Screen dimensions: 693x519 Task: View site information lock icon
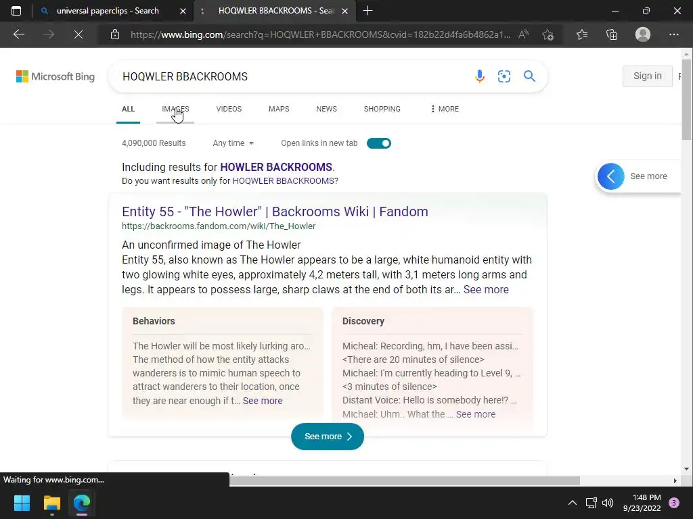115,34
